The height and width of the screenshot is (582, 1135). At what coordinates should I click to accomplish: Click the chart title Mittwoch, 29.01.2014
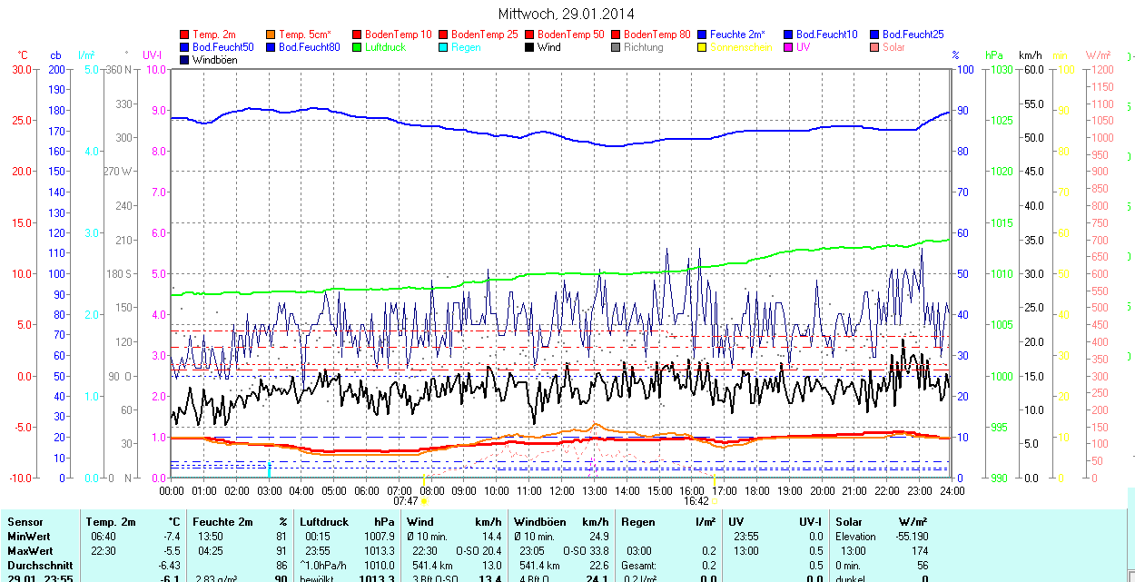click(567, 14)
